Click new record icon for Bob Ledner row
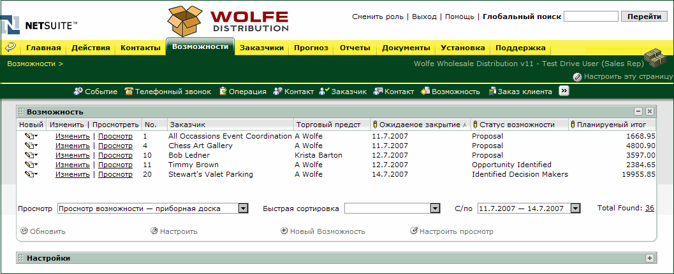 (31, 155)
